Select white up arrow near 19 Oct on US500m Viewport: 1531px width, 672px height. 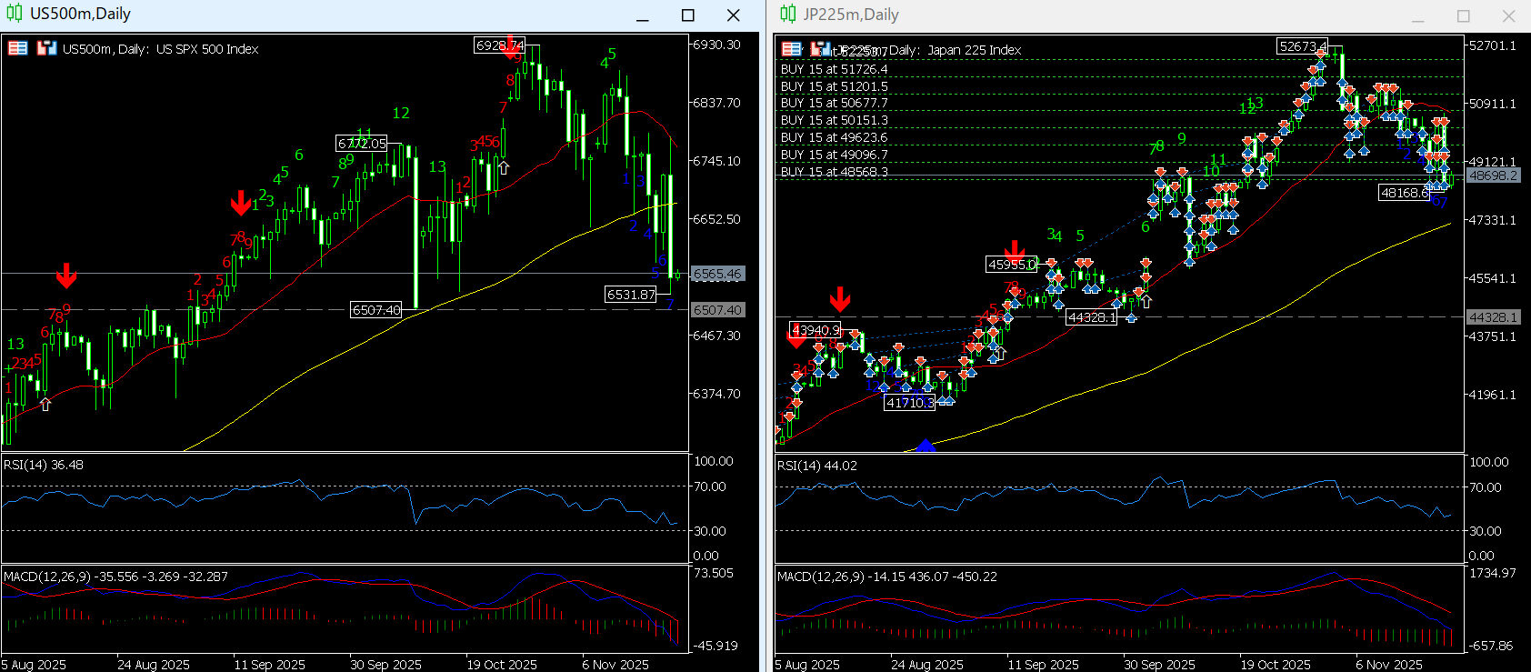coord(503,168)
